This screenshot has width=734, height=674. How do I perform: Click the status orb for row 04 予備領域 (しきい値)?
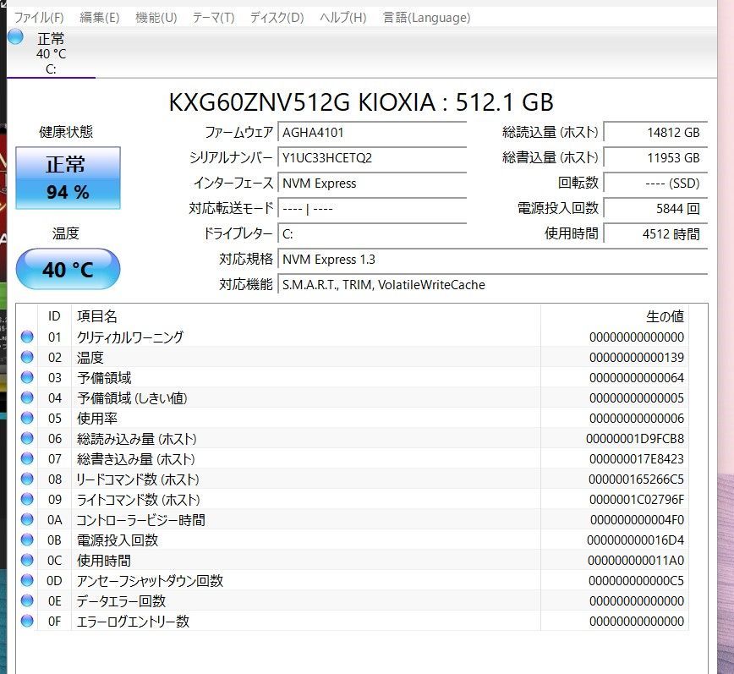27,397
